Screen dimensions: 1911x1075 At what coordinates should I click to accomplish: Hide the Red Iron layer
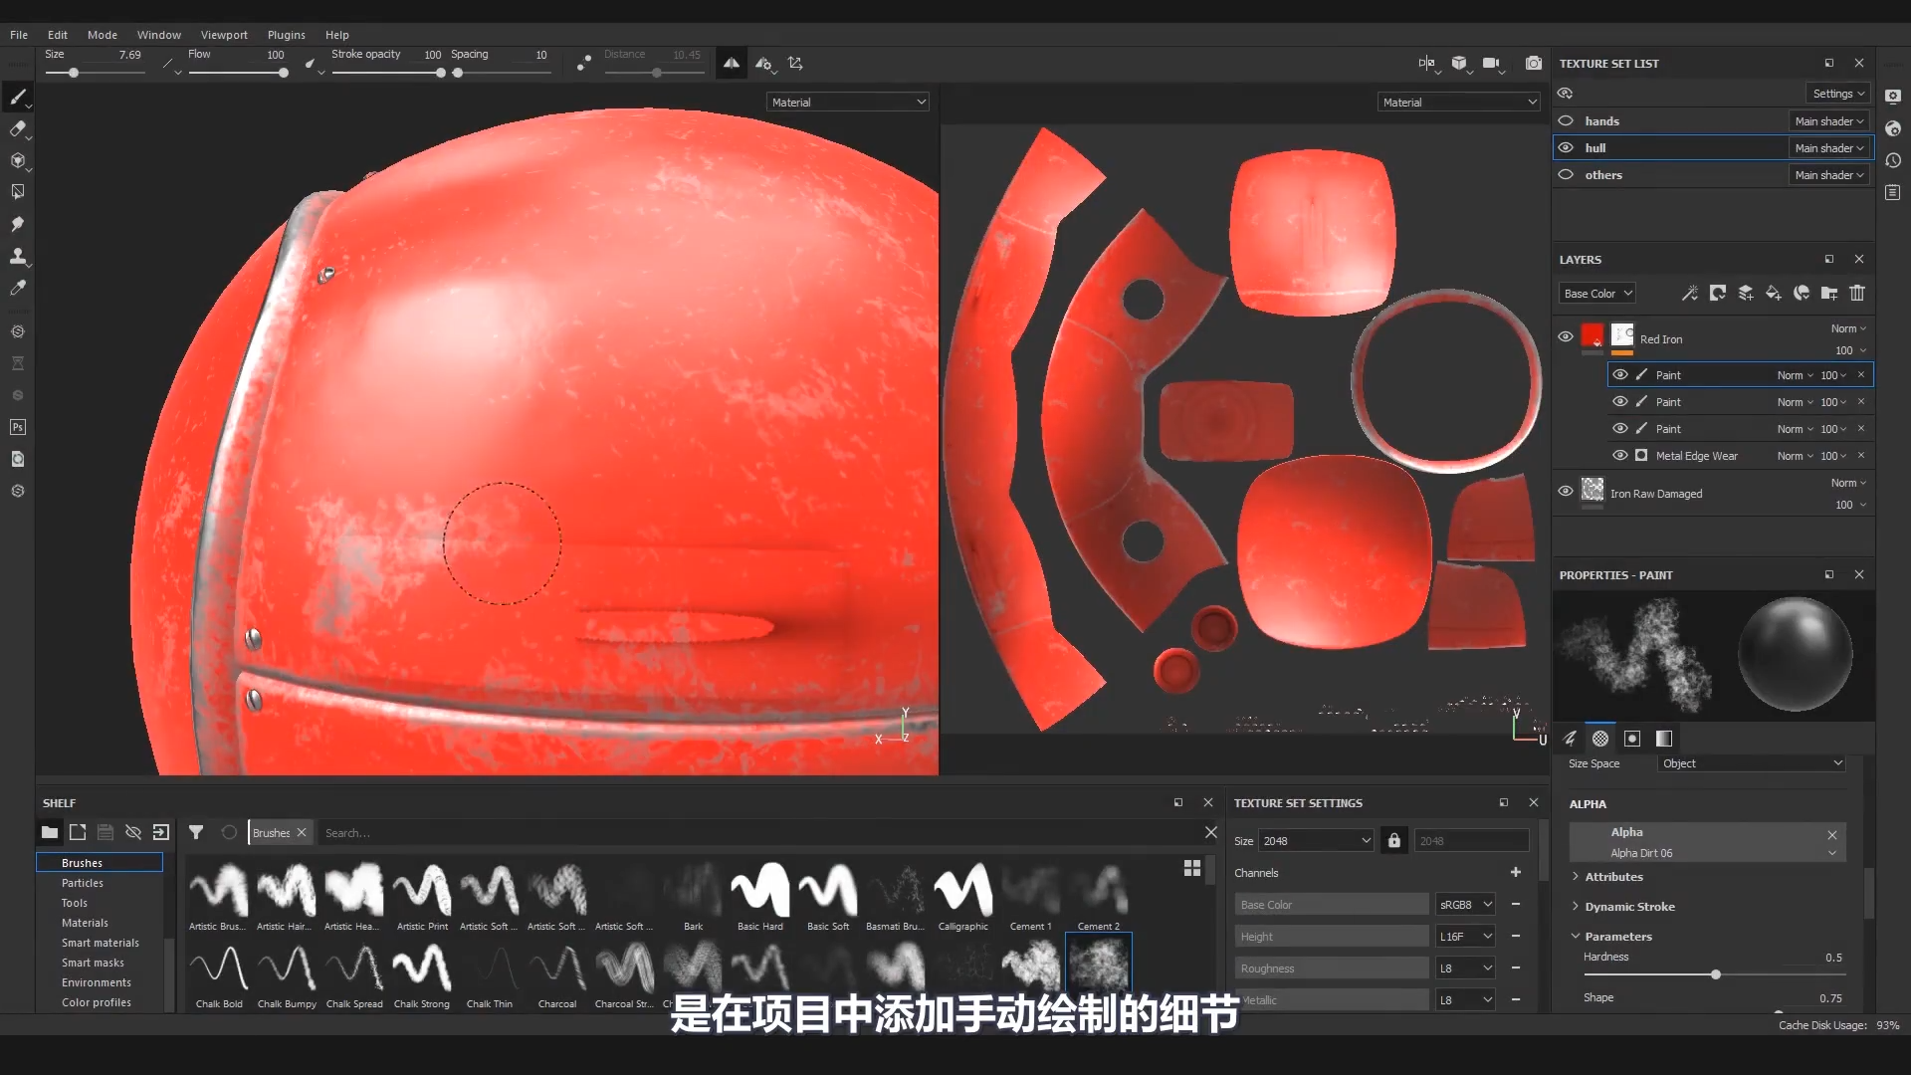pos(1566,336)
